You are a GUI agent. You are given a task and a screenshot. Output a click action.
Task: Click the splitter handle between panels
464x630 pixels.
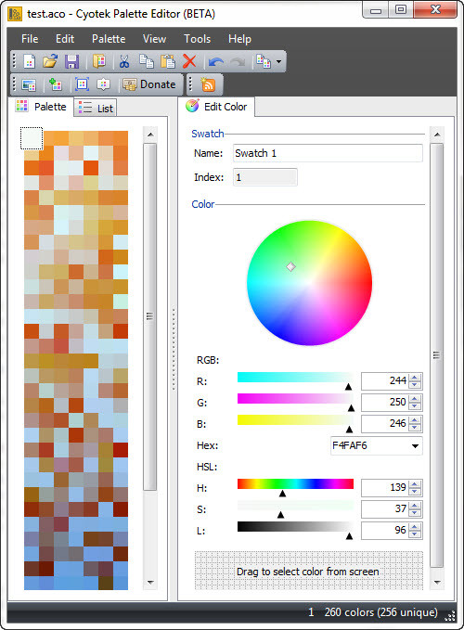click(x=174, y=349)
